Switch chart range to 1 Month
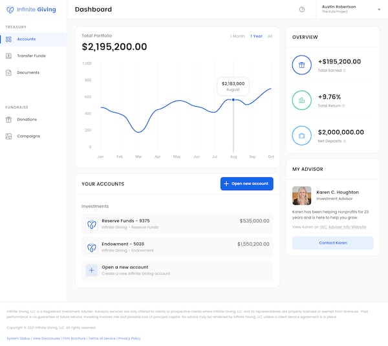Screen dimensions: 388x346 237,36
